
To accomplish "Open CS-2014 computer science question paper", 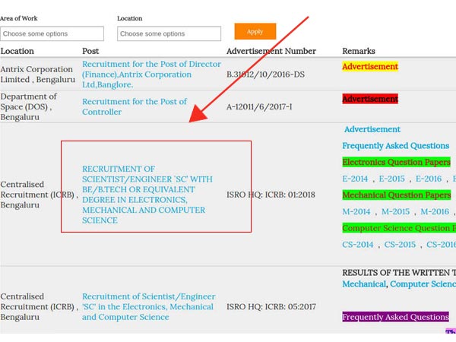I will pos(358,244).
